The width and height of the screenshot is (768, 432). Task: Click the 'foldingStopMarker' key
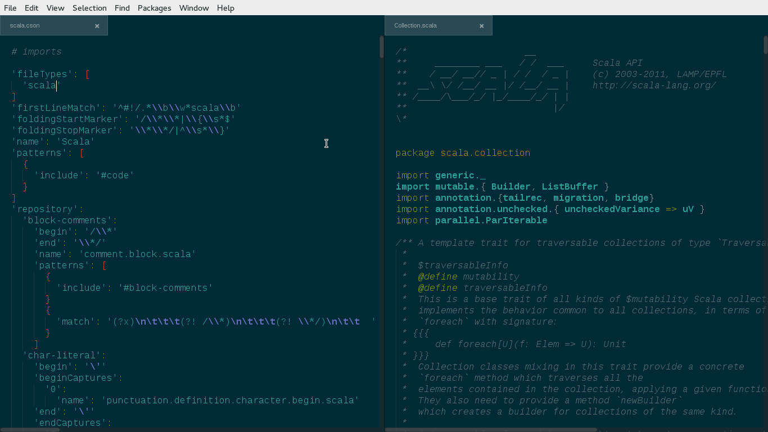tap(65, 130)
